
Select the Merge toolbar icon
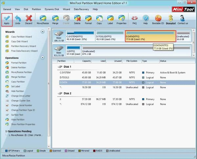tap(55, 18)
